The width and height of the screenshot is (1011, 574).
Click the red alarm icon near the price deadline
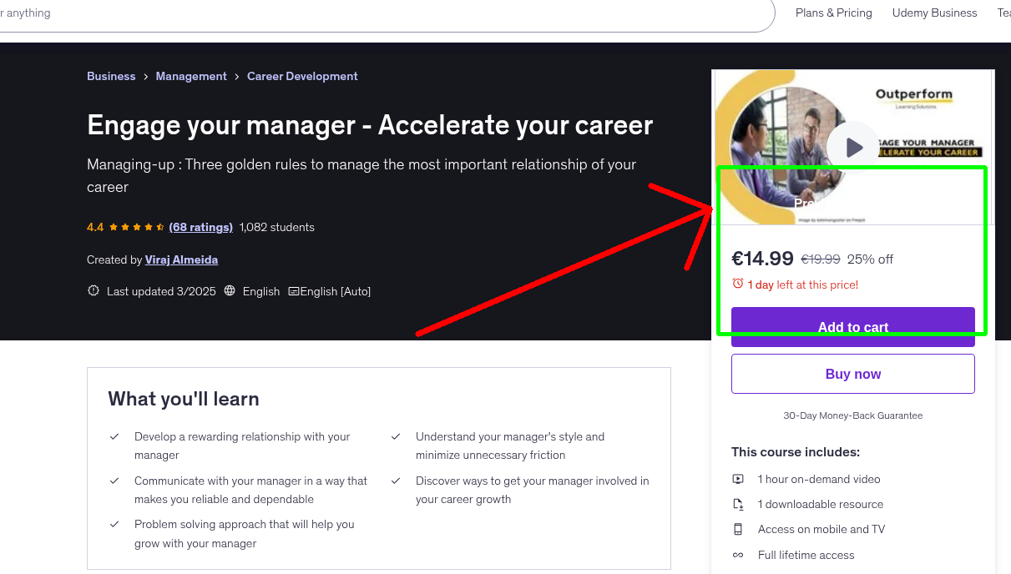pos(739,284)
